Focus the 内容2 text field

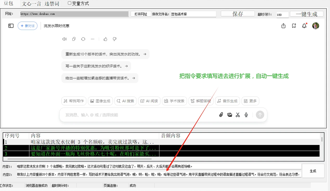click(159, 174)
